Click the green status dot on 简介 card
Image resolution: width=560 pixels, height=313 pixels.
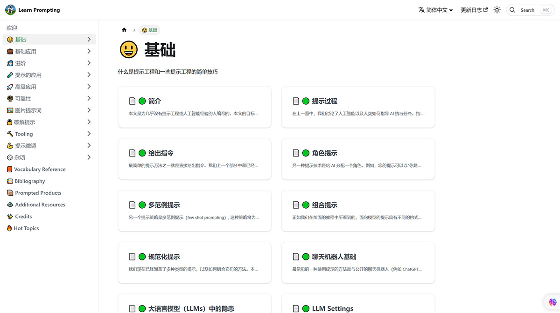tap(142, 101)
